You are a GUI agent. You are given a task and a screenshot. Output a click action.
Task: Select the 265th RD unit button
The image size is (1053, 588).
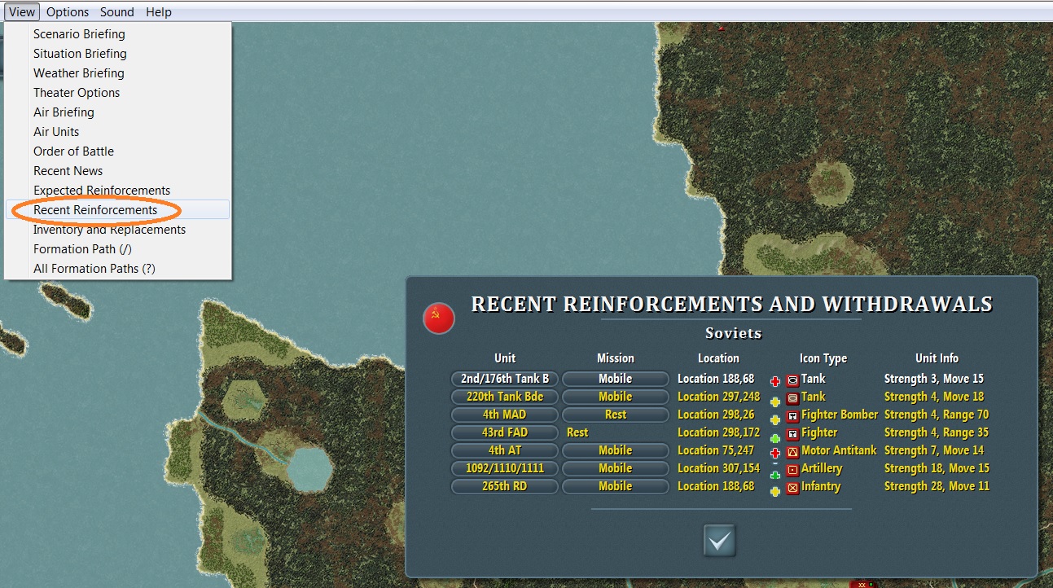coord(505,486)
